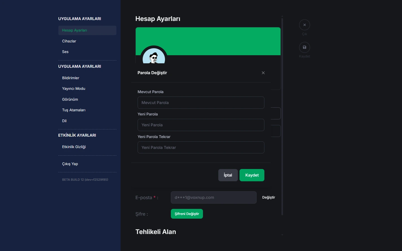402x251 pixels.
Task: Click the green Kaydet button in the dialog
Action: pos(252,175)
